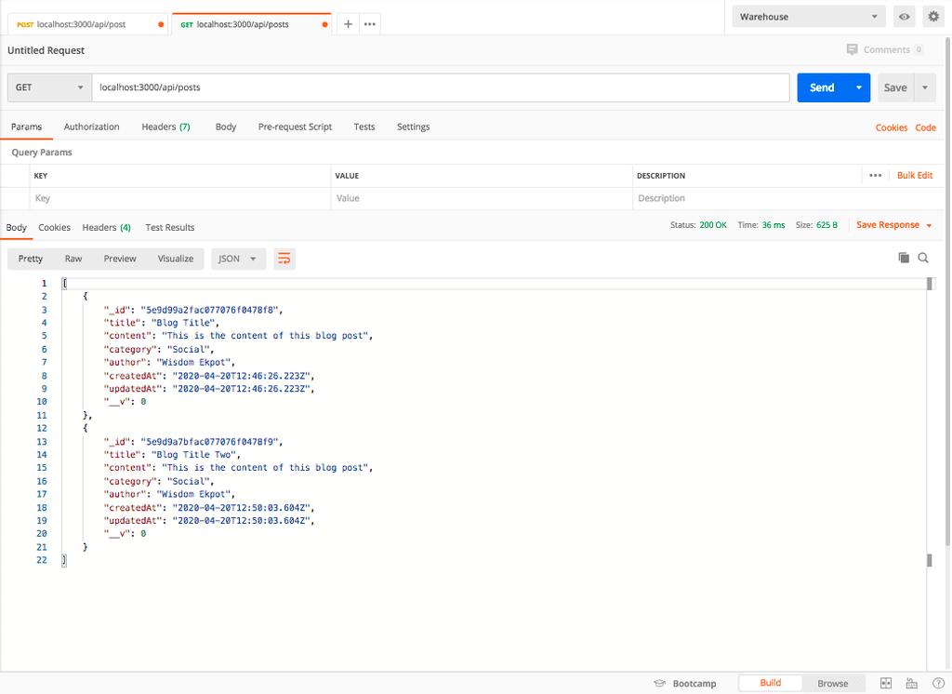This screenshot has height=694, width=952.
Task: Switch response view to Raw
Action: (73, 259)
